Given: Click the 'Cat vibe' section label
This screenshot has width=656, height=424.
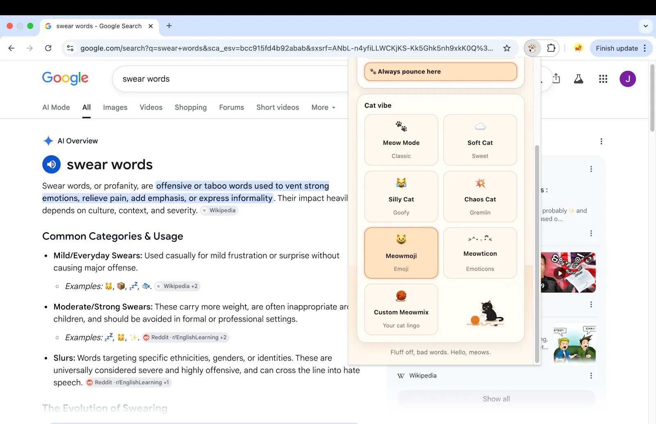Looking at the screenshot, I should [378, 106].
